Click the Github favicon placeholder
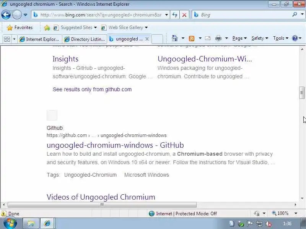The image size is (306, 229). 52,115
